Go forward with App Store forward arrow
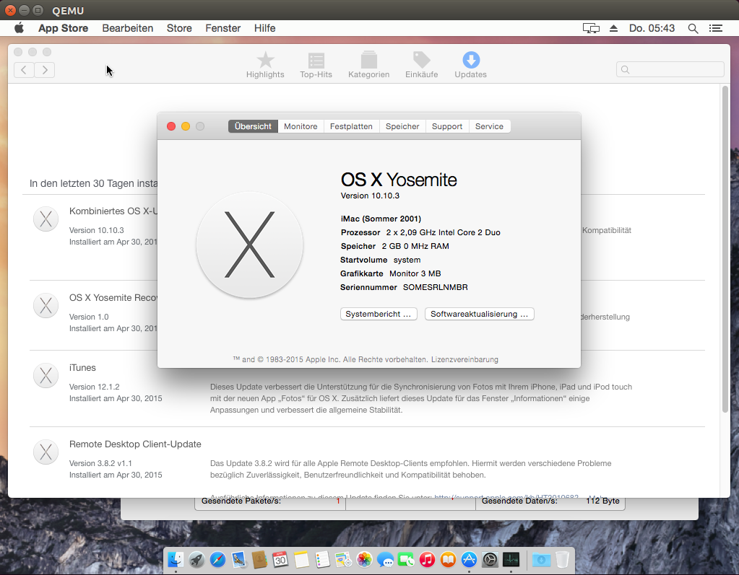 click(x=44, y=70)
